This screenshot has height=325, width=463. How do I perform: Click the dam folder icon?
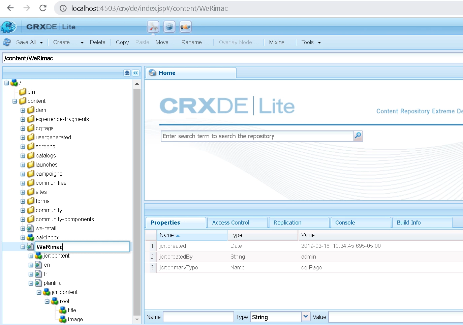coord(31,110)
